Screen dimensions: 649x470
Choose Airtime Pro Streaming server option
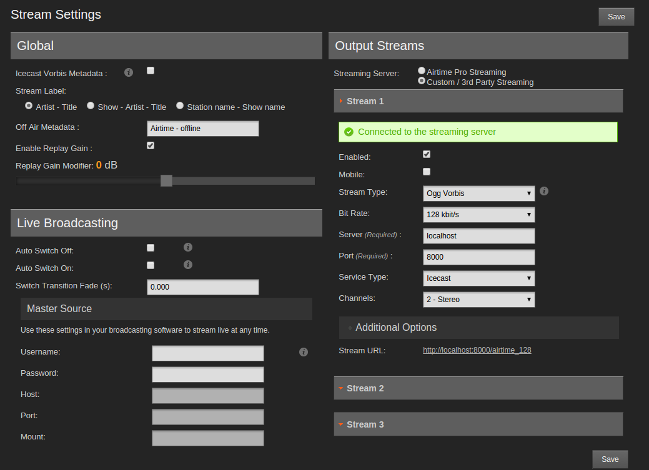coord(422,71)
